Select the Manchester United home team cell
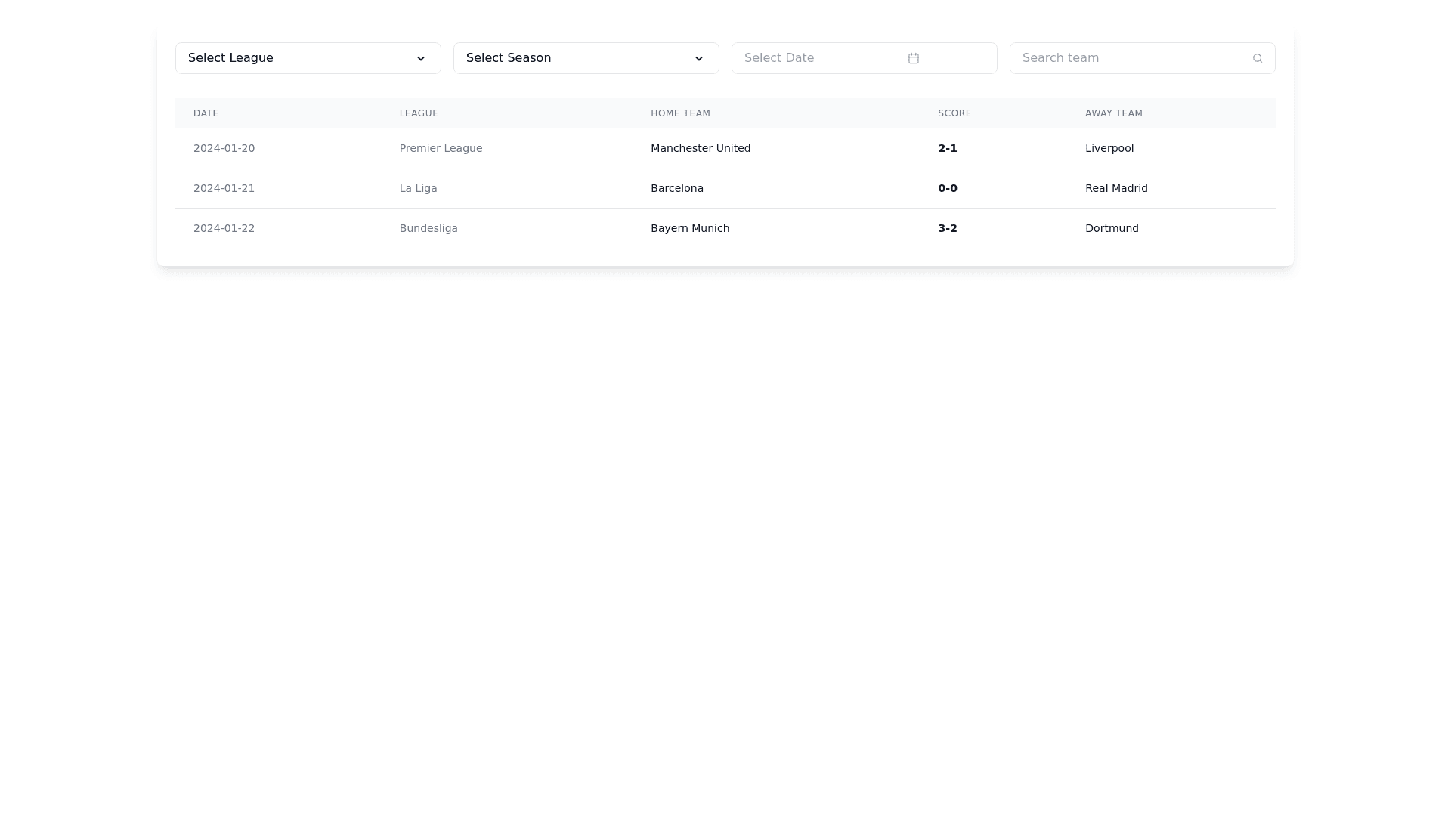This screenshot has height=816, width=1451. tap(700, 148)
